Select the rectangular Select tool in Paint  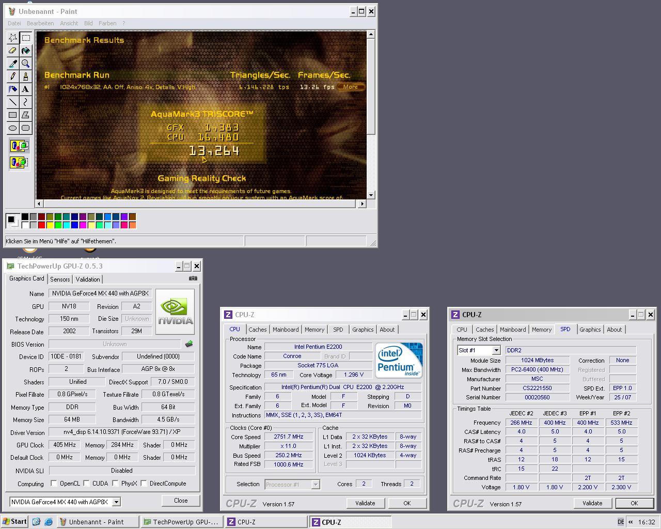coord(25,38)
